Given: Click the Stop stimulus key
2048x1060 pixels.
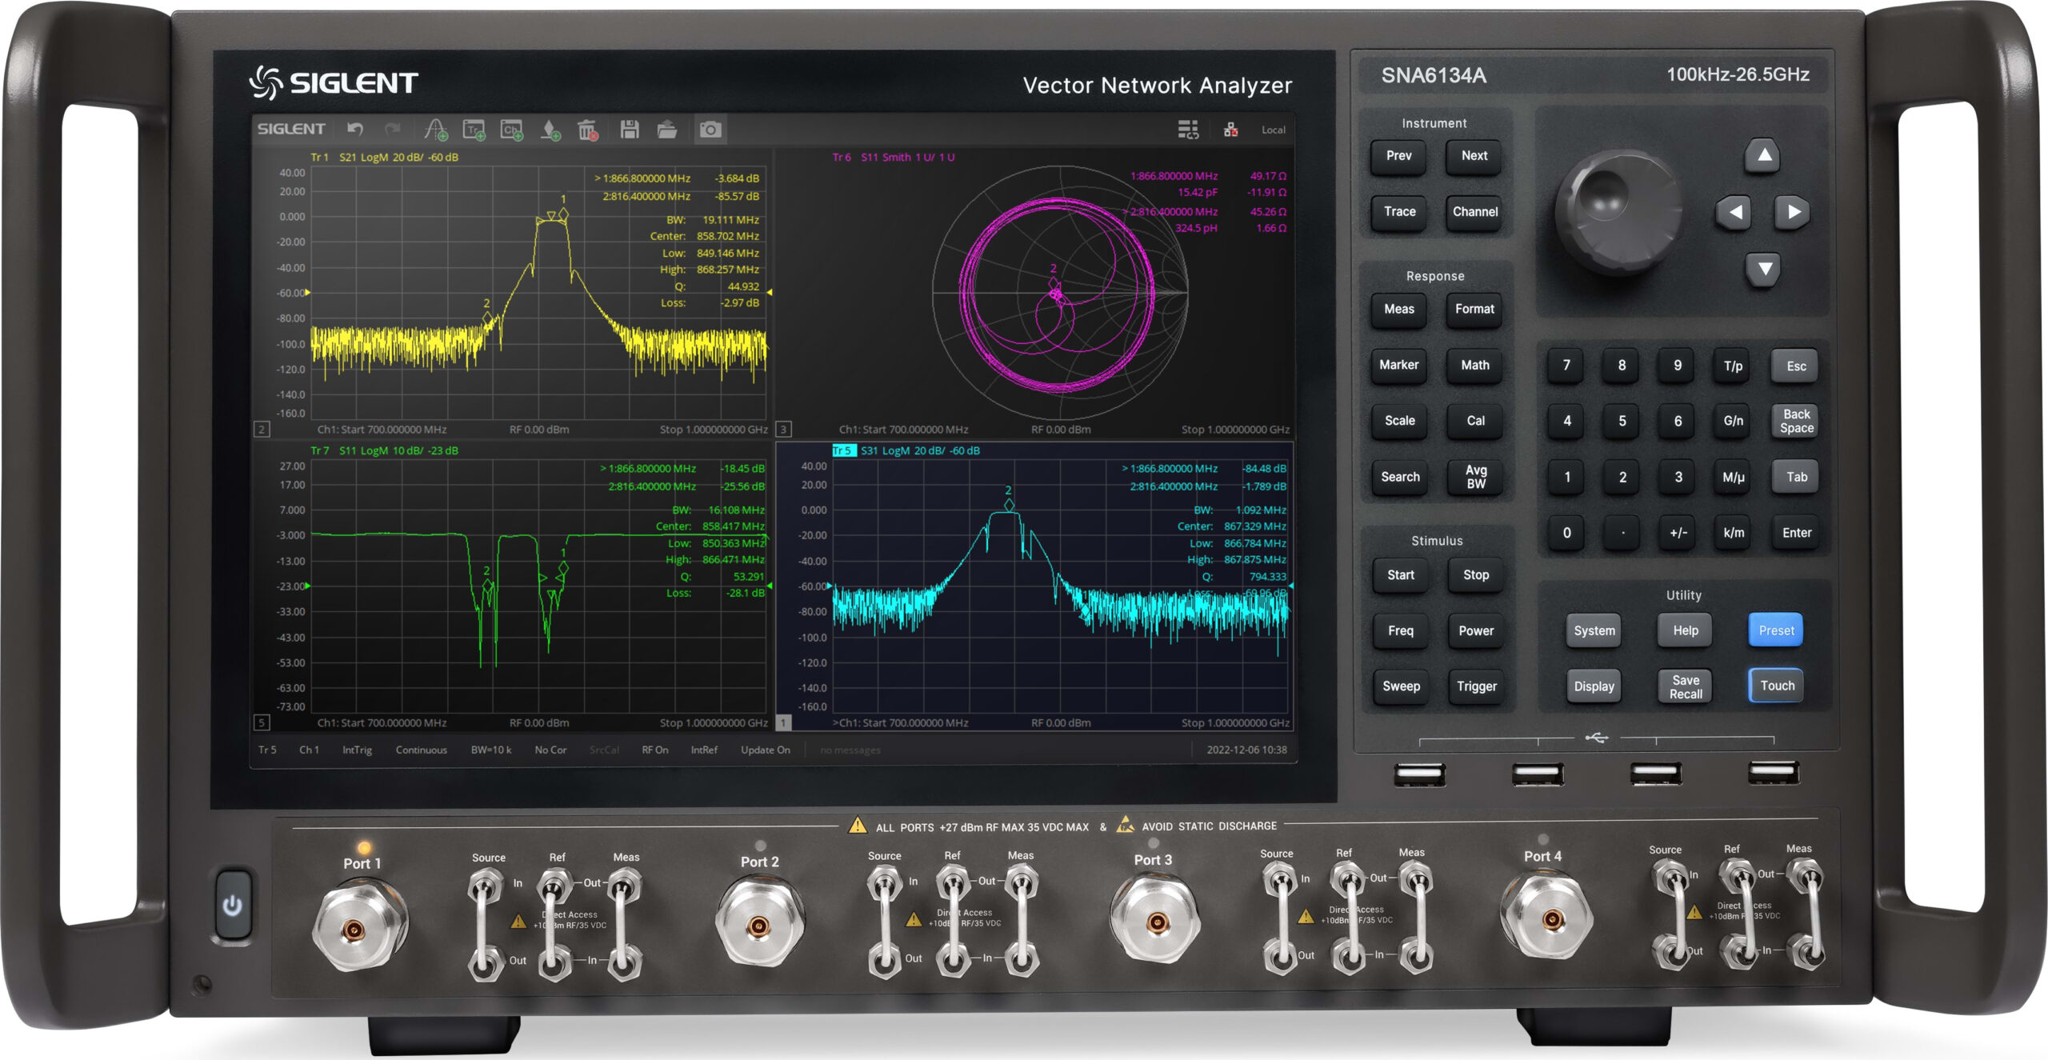Looking at the screenshot, I should point(1476,575).
